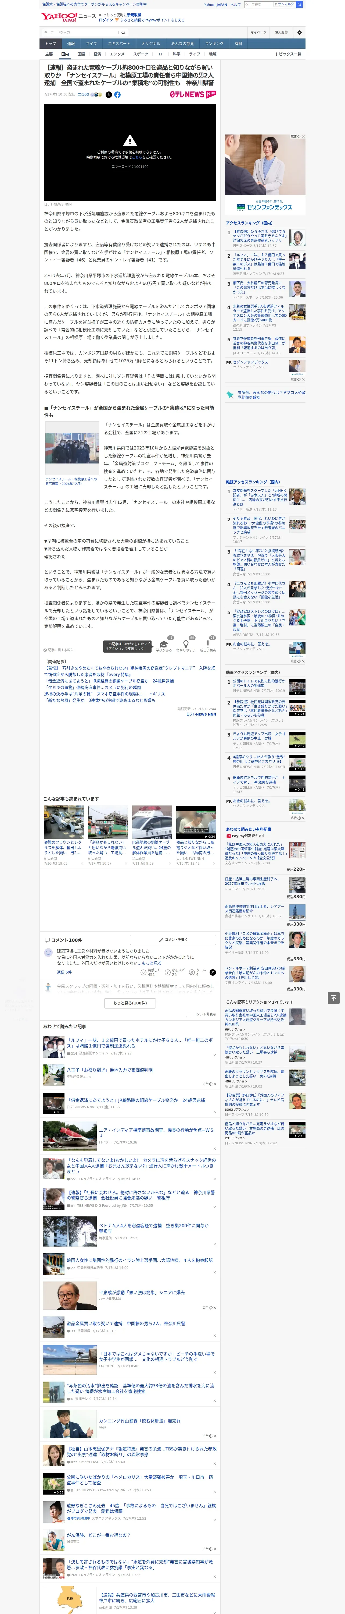Select the 国際 category tab
Image resolution: width=345 pixels, height=1614 pixels.
81,54
